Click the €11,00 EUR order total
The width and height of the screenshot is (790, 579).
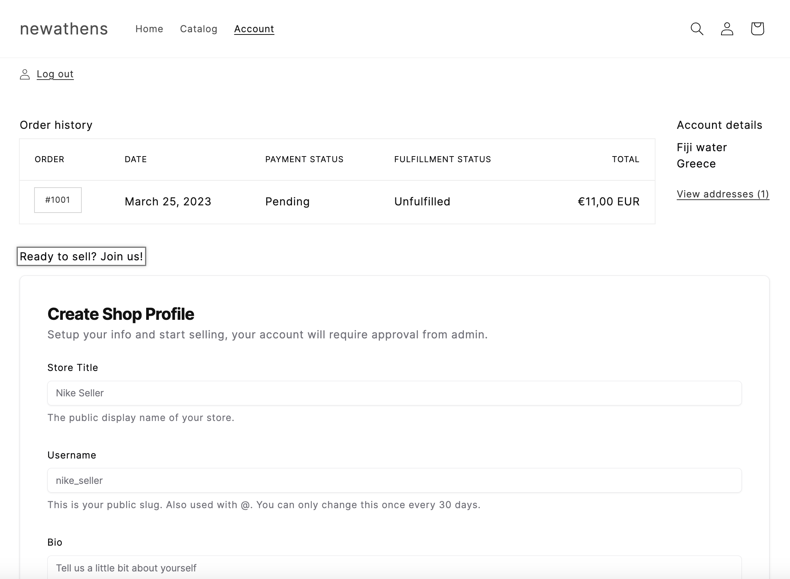tap(608, 202)
